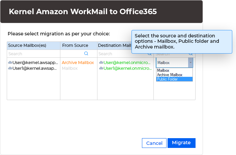The image size is (236, 155).
Task: Click cloud icon beside User@kernel.onmicro destination
Action: pos(101,62)
